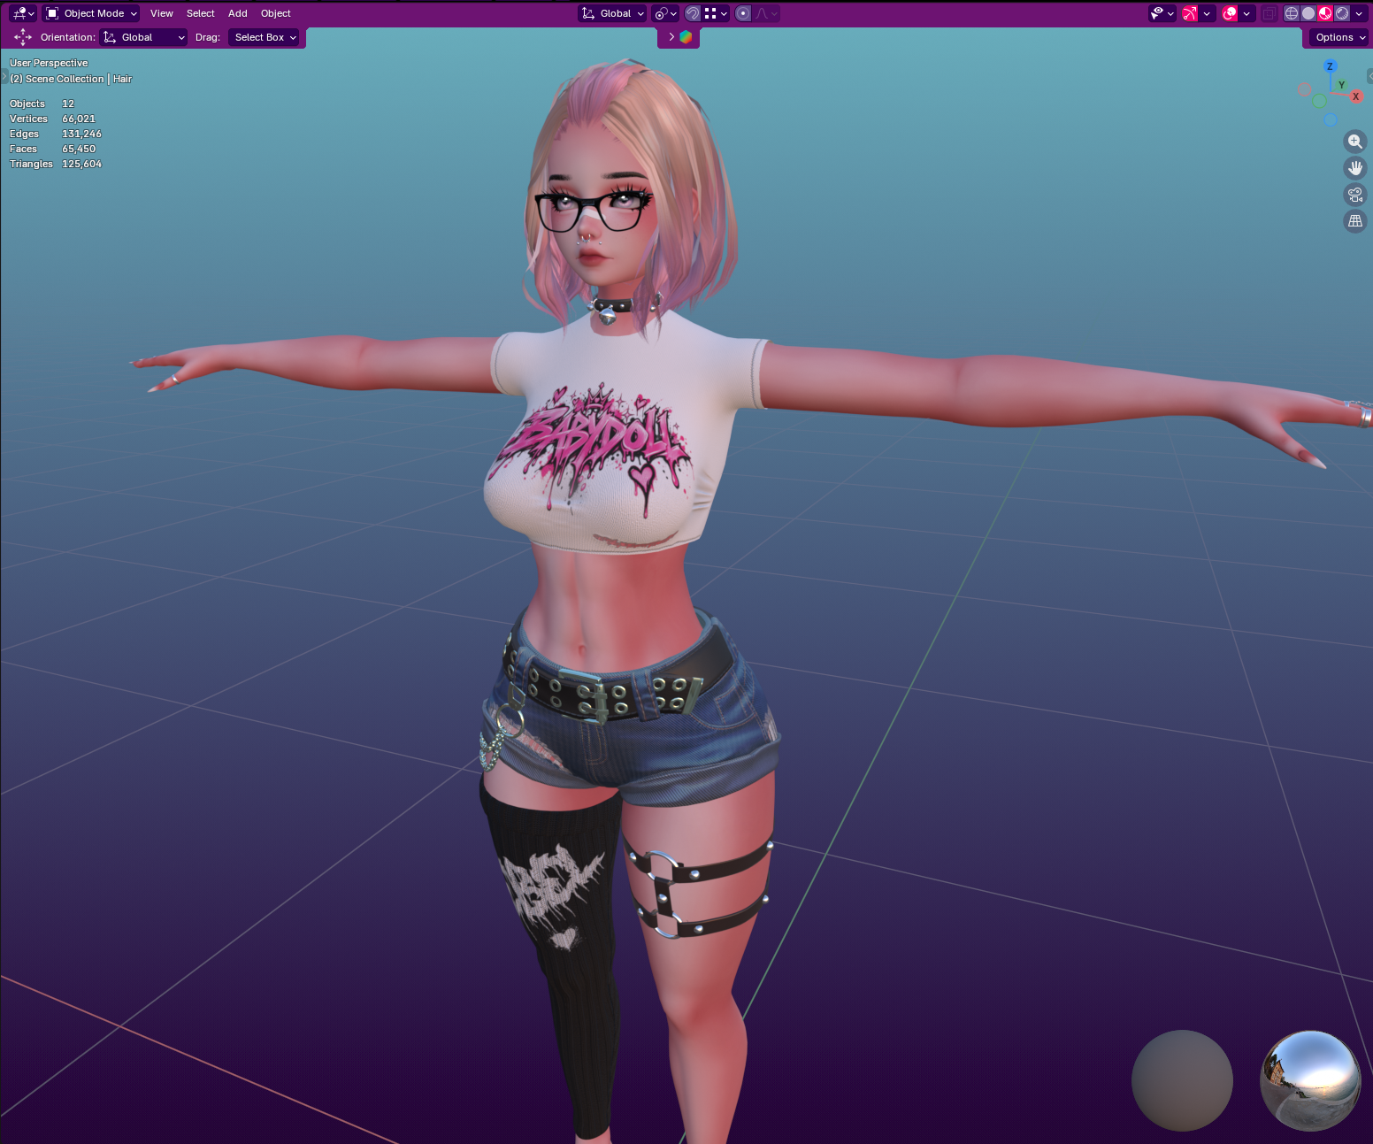The height and width of the screenshot is (1144, 1373).
Task: Click the grey matcap preview sphere
Action: pyautogui.click(x=1183, y=1080)
